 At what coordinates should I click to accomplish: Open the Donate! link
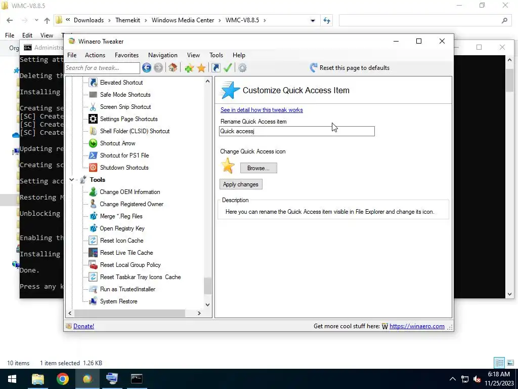click(x=83, y=326)
